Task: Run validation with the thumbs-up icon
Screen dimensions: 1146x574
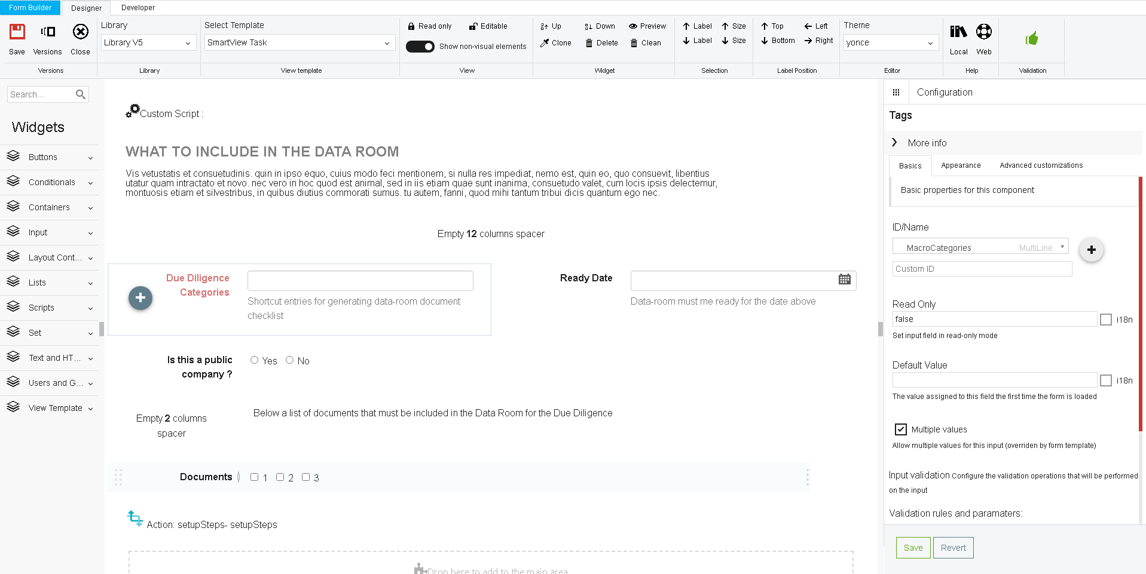Action: [x=1032, y=38]
